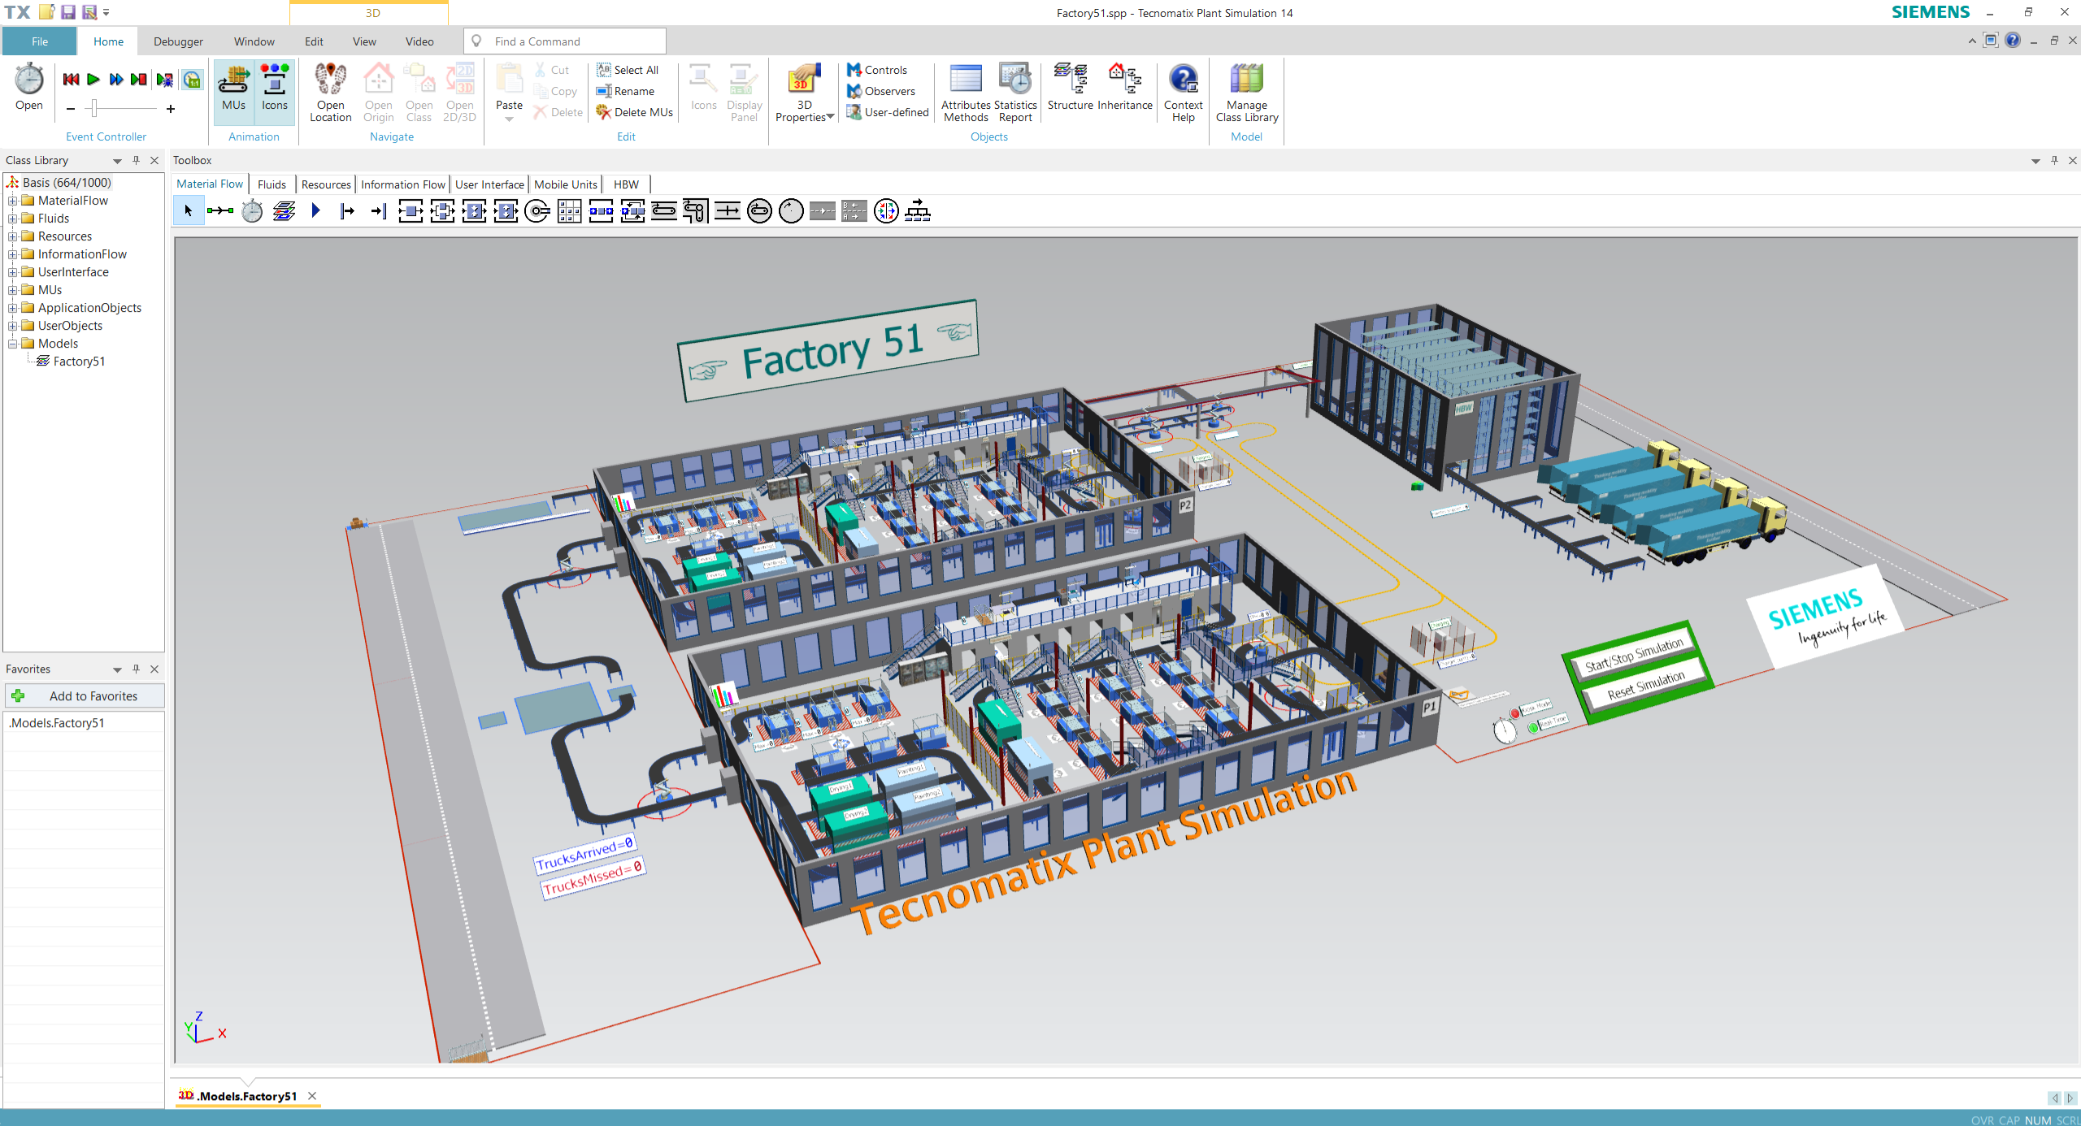
Task: Start the simulation with the green play button
Action: click(x=93, y=80)
